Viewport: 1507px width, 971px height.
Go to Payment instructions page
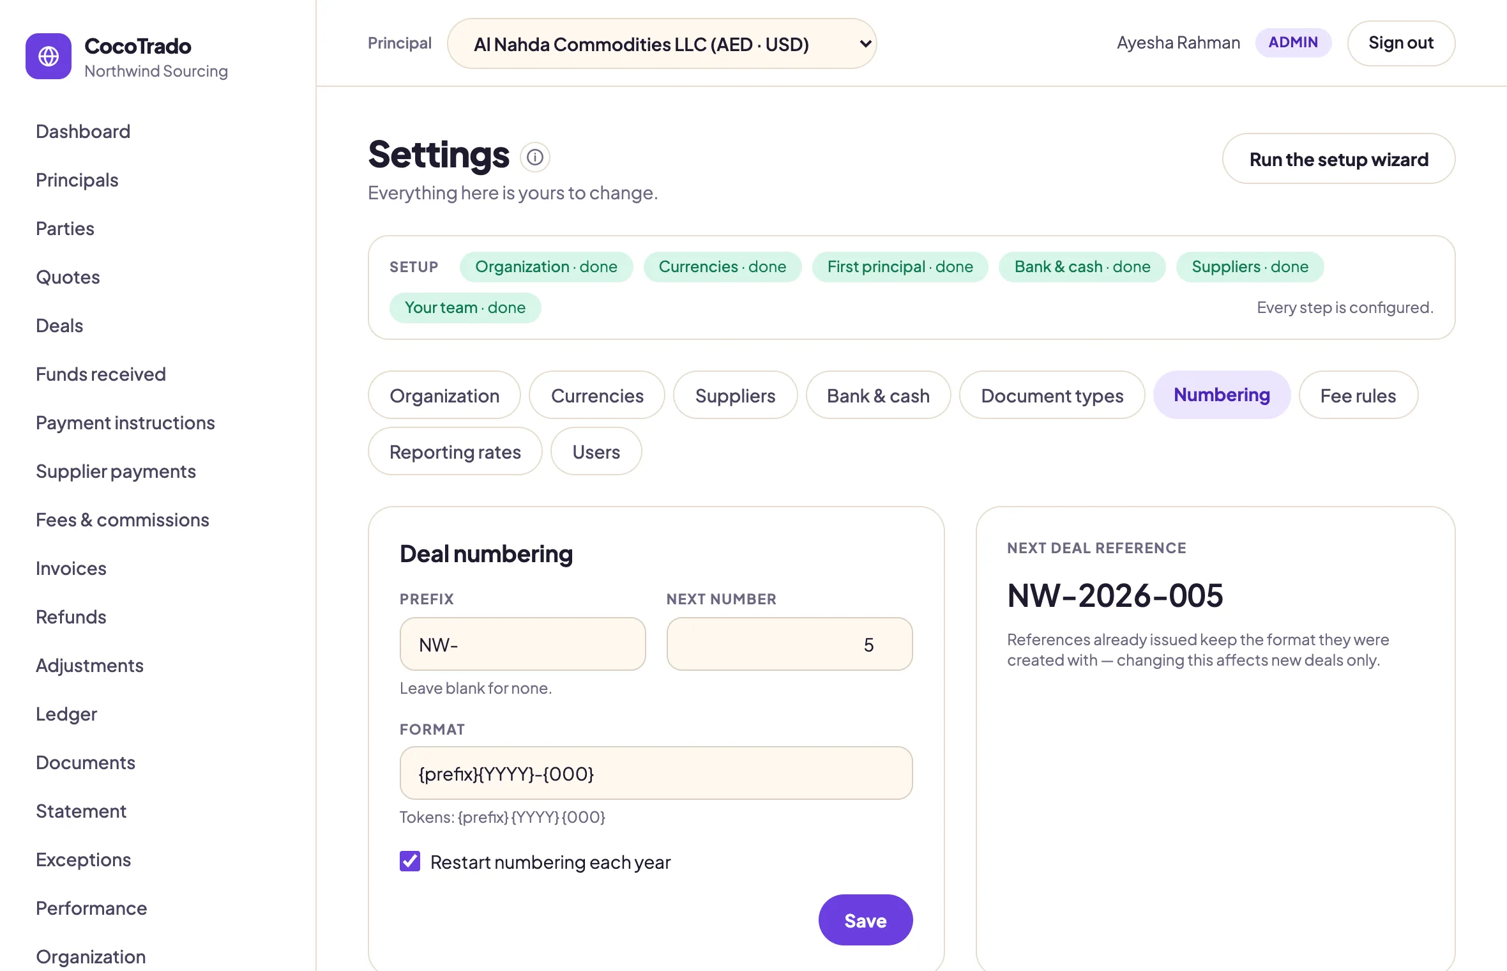point(125,422)
